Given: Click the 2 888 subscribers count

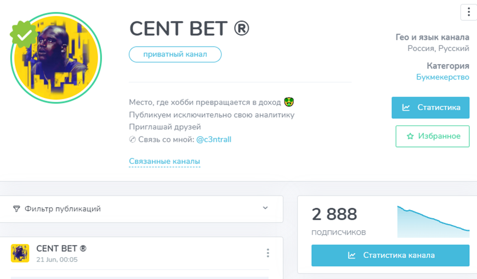Looking at the screenshot, I should coord(334,214).
